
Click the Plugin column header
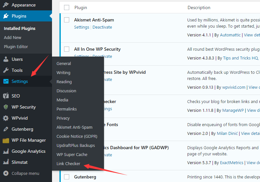coord(81,7)
